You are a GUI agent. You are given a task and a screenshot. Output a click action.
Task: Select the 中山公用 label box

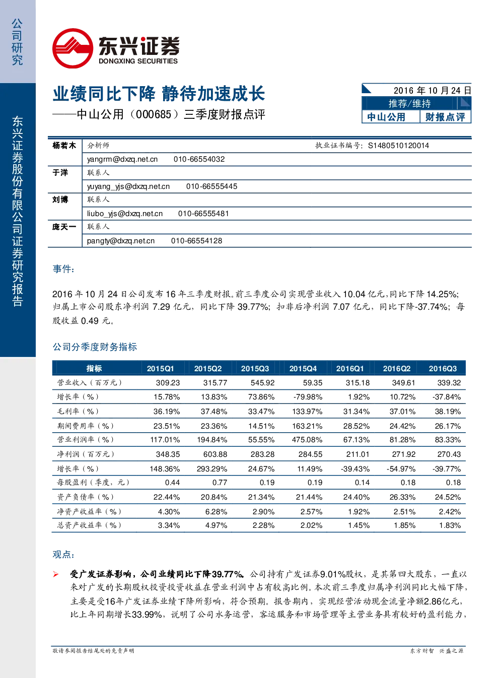point(391,117)
